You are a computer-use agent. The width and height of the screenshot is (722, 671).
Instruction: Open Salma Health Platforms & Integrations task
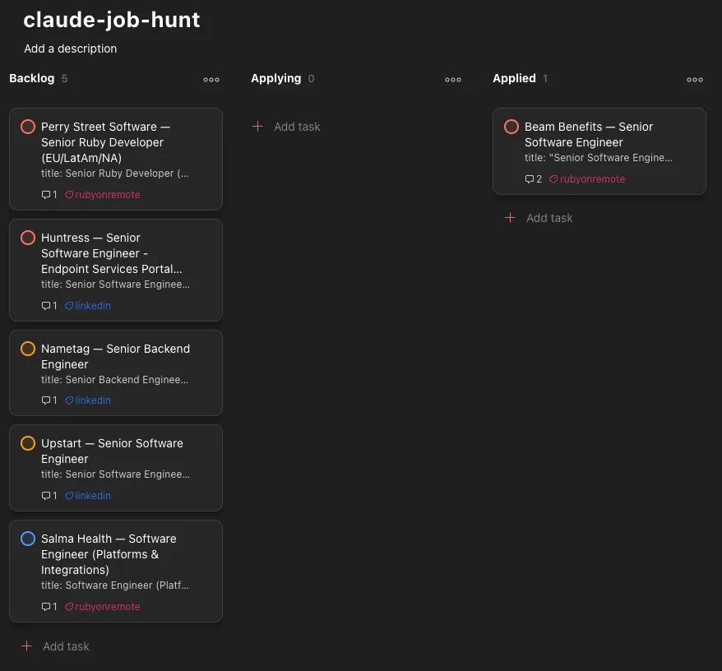109,554
